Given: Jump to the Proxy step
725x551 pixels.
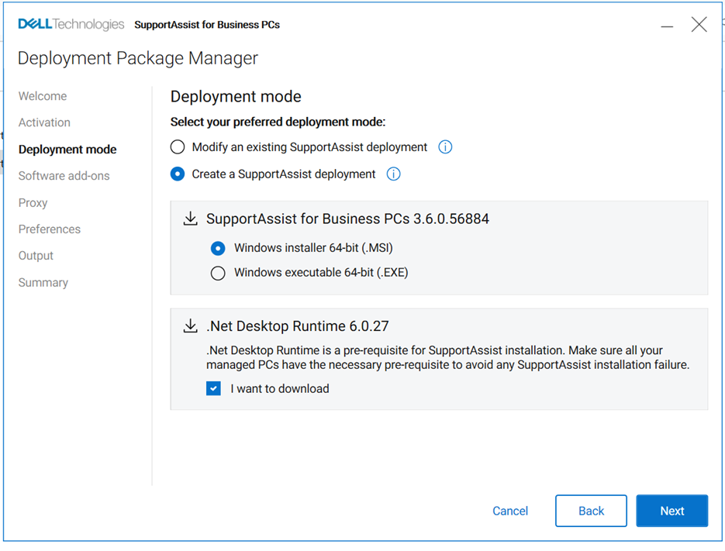Looking at the screenshot, I should coord(33,203).
